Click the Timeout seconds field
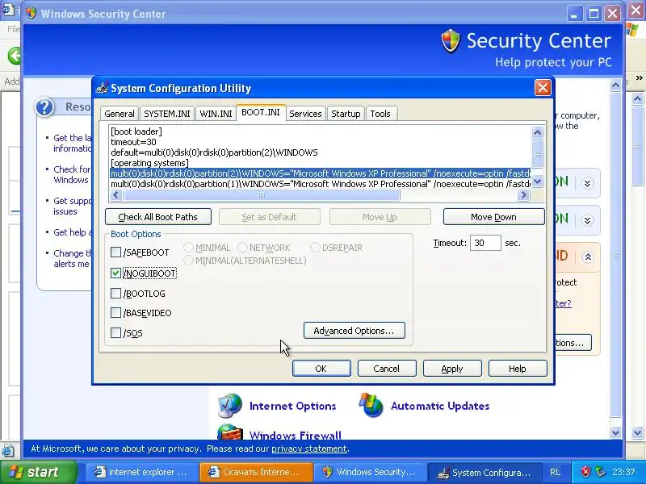Viewport: 646px width, 484px height. point(485,243)
